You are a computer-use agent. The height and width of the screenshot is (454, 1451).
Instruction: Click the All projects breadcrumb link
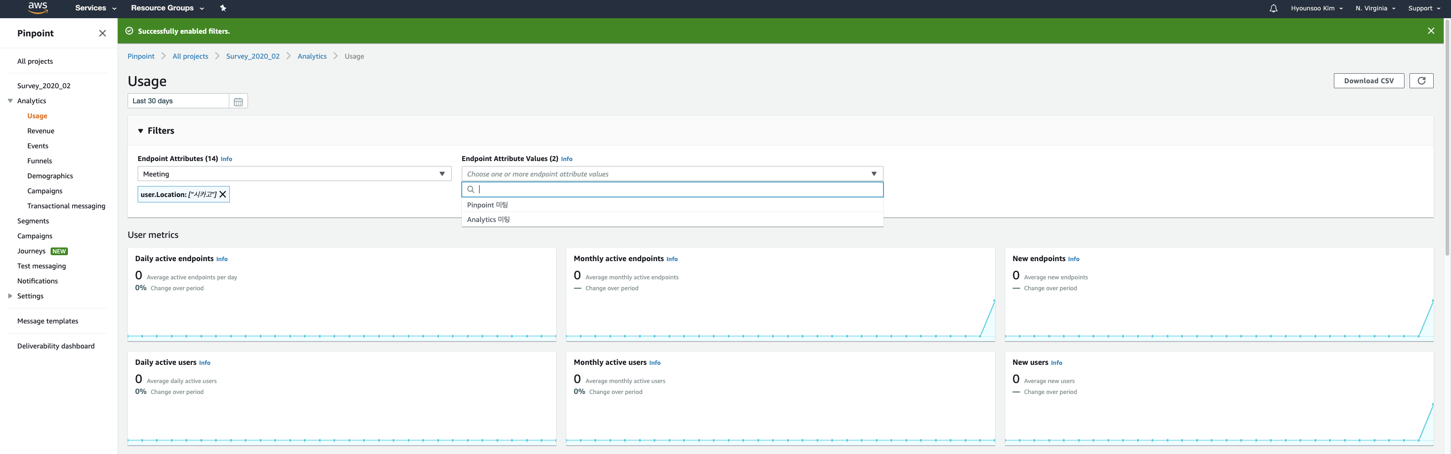tap(191, 56)
